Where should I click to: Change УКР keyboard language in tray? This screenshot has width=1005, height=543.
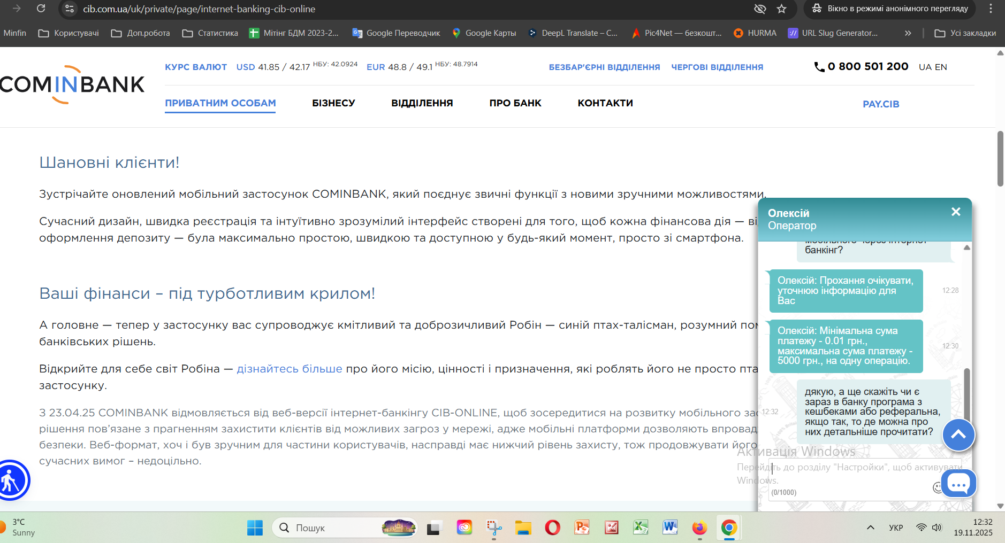[896, 528]
